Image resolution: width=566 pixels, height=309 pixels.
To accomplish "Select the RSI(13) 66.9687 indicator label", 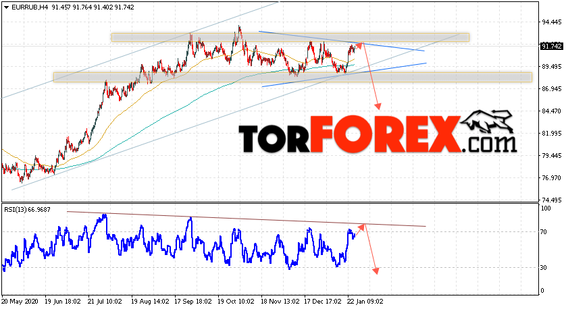I will click(x=28, y=209).
